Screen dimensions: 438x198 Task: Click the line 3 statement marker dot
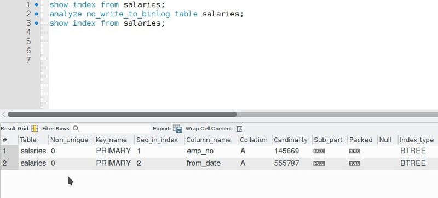click(x=37, y=23)
